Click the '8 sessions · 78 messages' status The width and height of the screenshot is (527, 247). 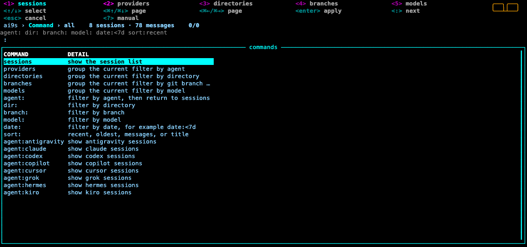coord(132,25)
